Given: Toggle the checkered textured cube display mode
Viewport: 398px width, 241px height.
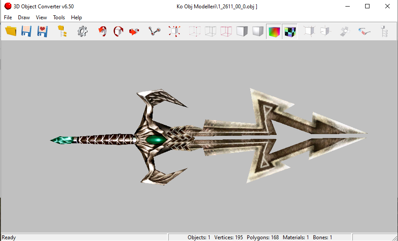Looking at the screenshot, I should pos(290,32).
